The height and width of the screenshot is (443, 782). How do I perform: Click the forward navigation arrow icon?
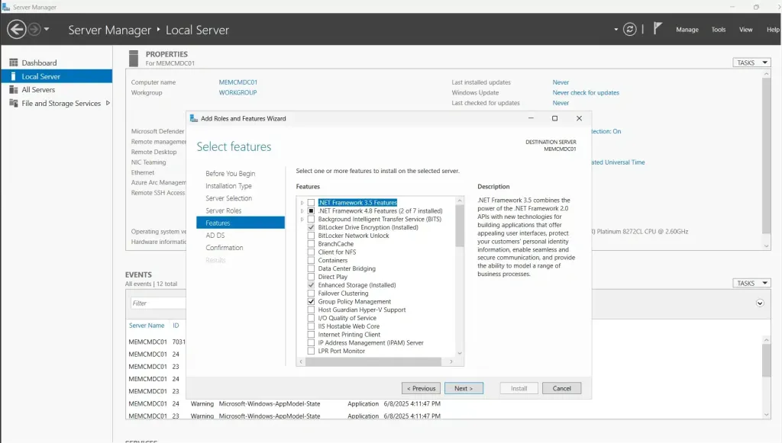tap(34, 30)
